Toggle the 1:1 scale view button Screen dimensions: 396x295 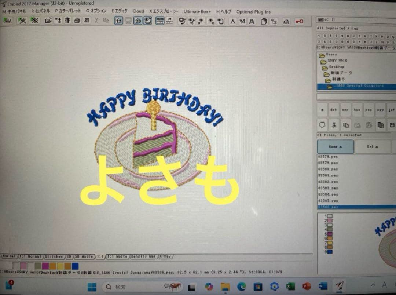point(118,21)
